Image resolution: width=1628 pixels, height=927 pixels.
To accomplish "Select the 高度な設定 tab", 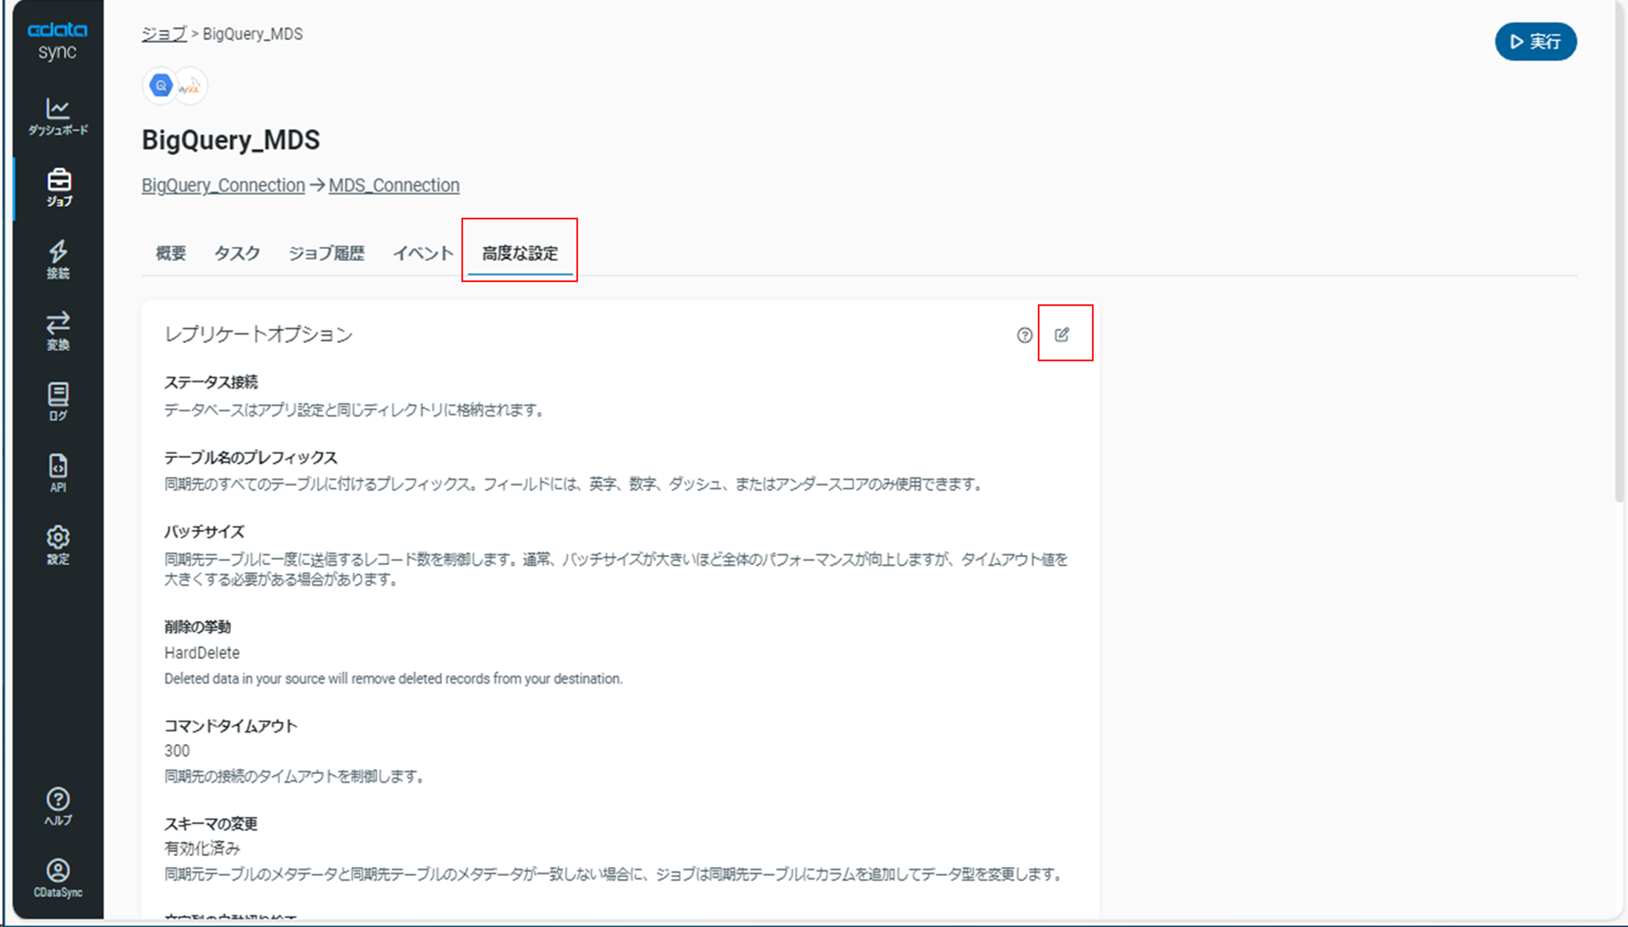I will point(520,253).
